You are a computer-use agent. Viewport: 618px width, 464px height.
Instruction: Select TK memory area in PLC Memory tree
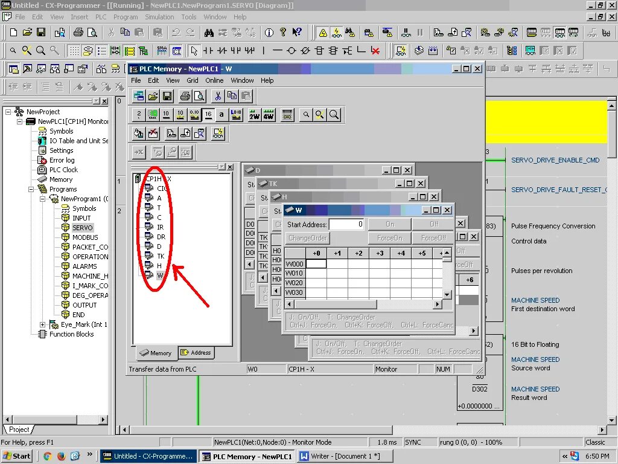pyautogui.click(x=161, y=256)
